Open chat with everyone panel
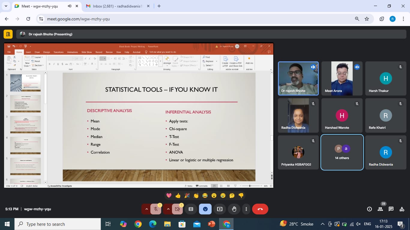Viewport: 410px width, 230px height. [391, 209]
